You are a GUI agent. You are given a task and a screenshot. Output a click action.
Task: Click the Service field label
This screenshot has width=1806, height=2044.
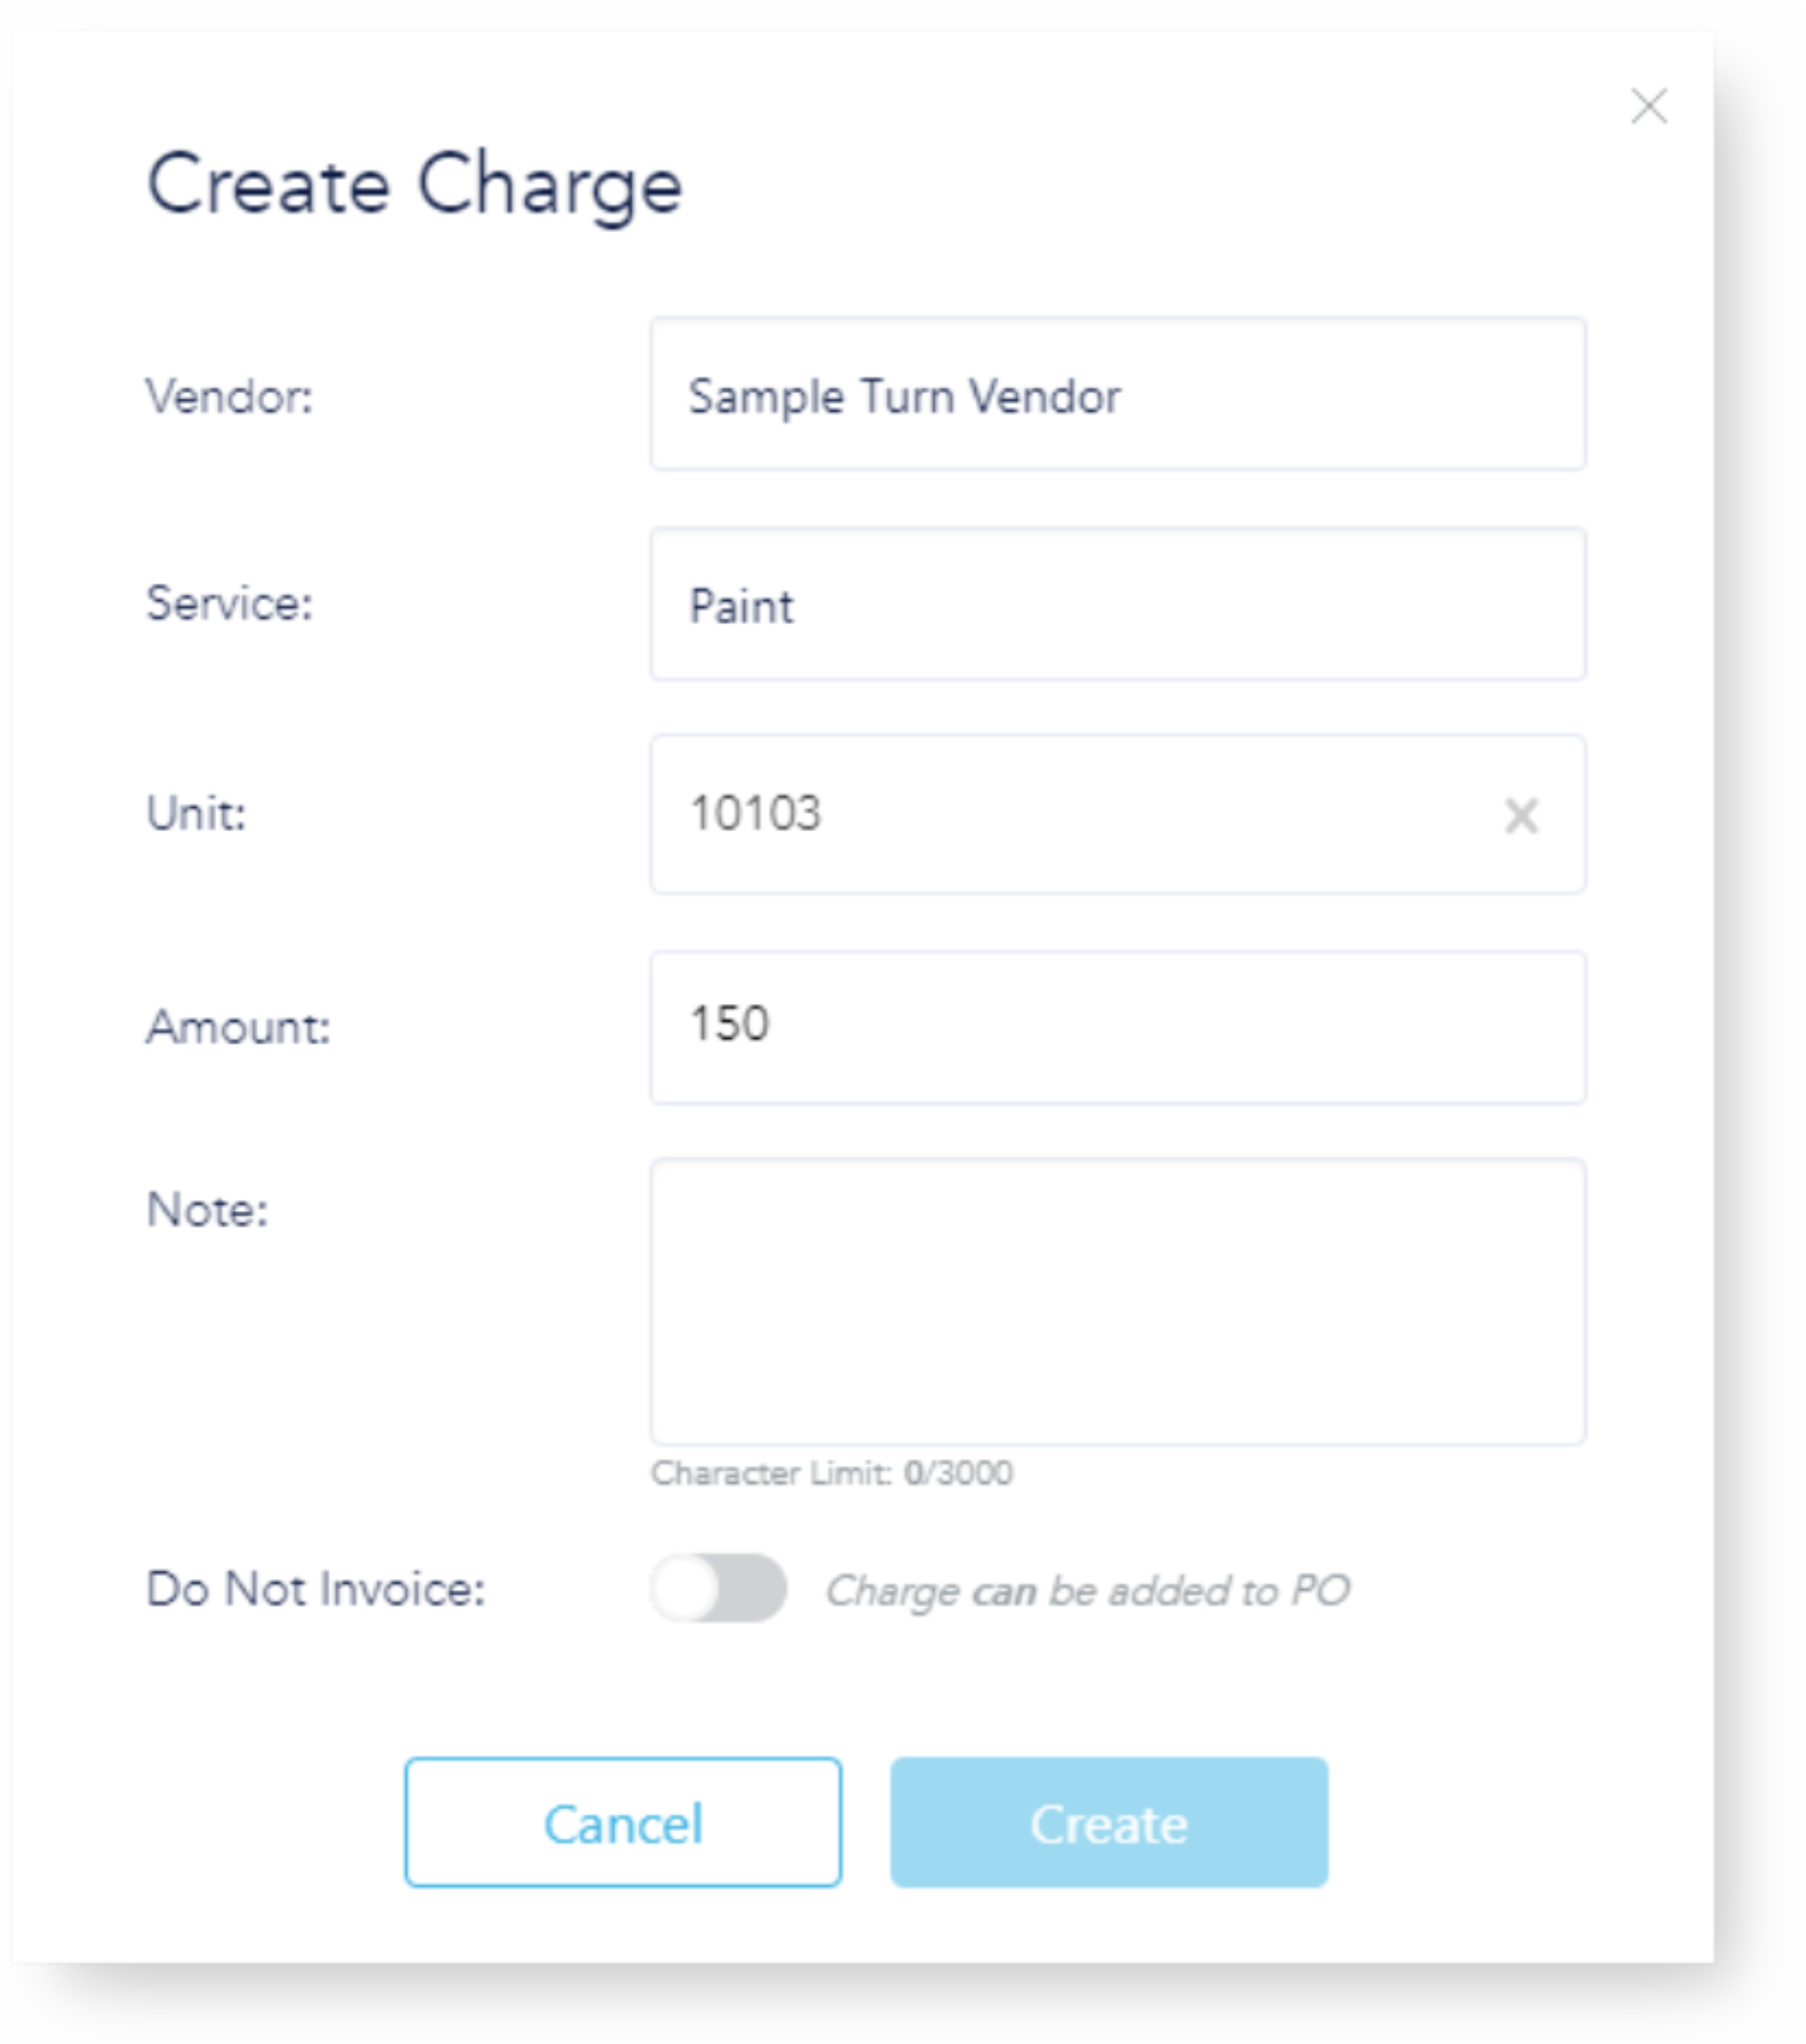229,604
